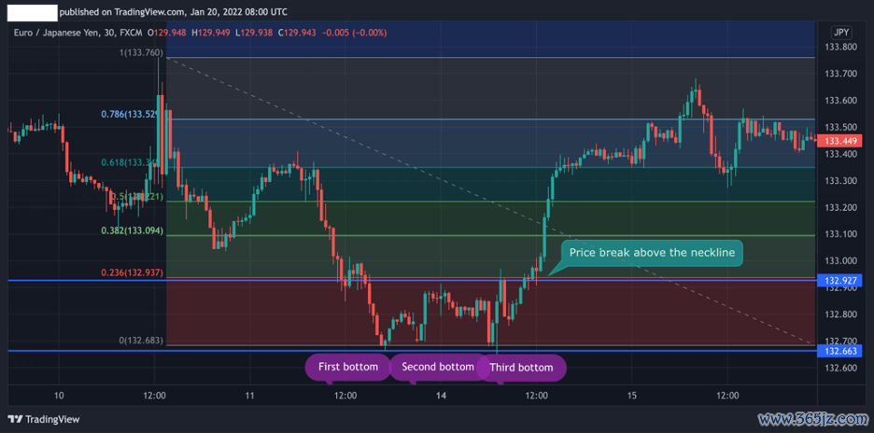The height and width of the screenshot is (433, 874).
Task: Select the 0(132.683) Fibonacci level label
Action: [x=141, y=341]
